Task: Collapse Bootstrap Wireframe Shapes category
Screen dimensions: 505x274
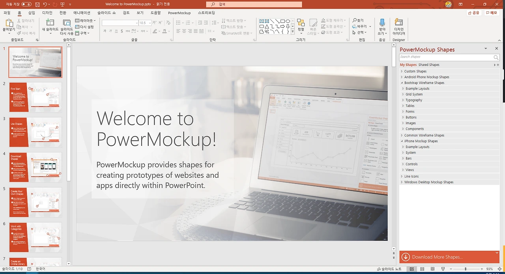Action: tap(402, 83)
